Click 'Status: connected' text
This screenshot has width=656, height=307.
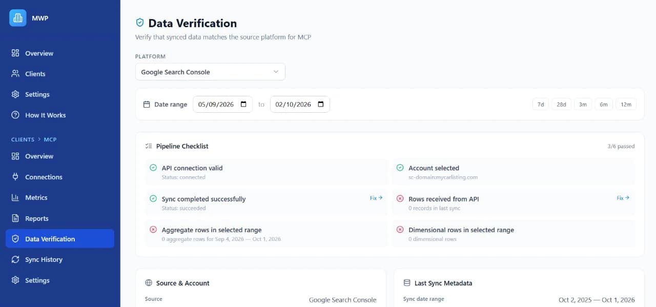point(183,177)
